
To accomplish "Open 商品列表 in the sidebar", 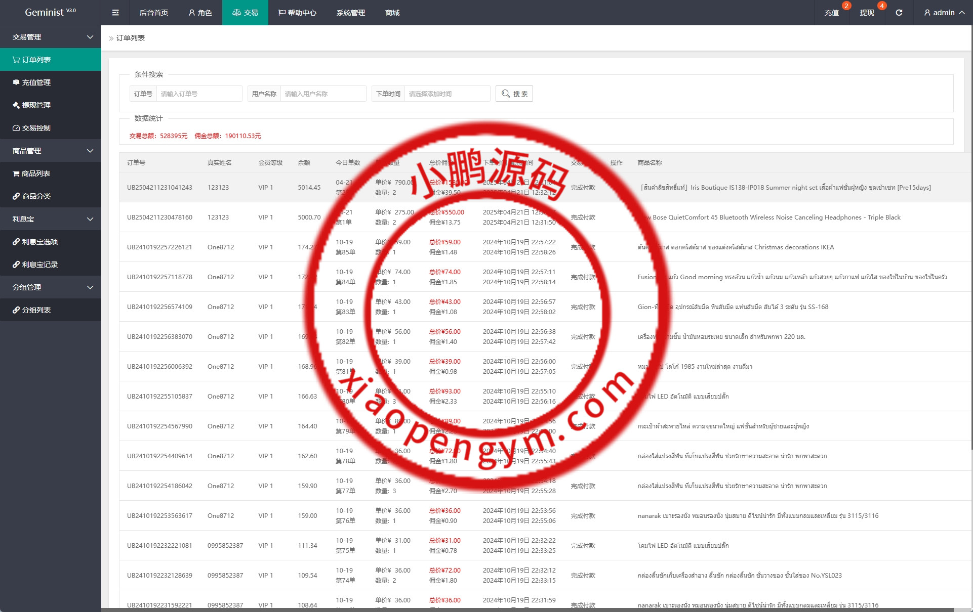I will (x=35, y=173).
